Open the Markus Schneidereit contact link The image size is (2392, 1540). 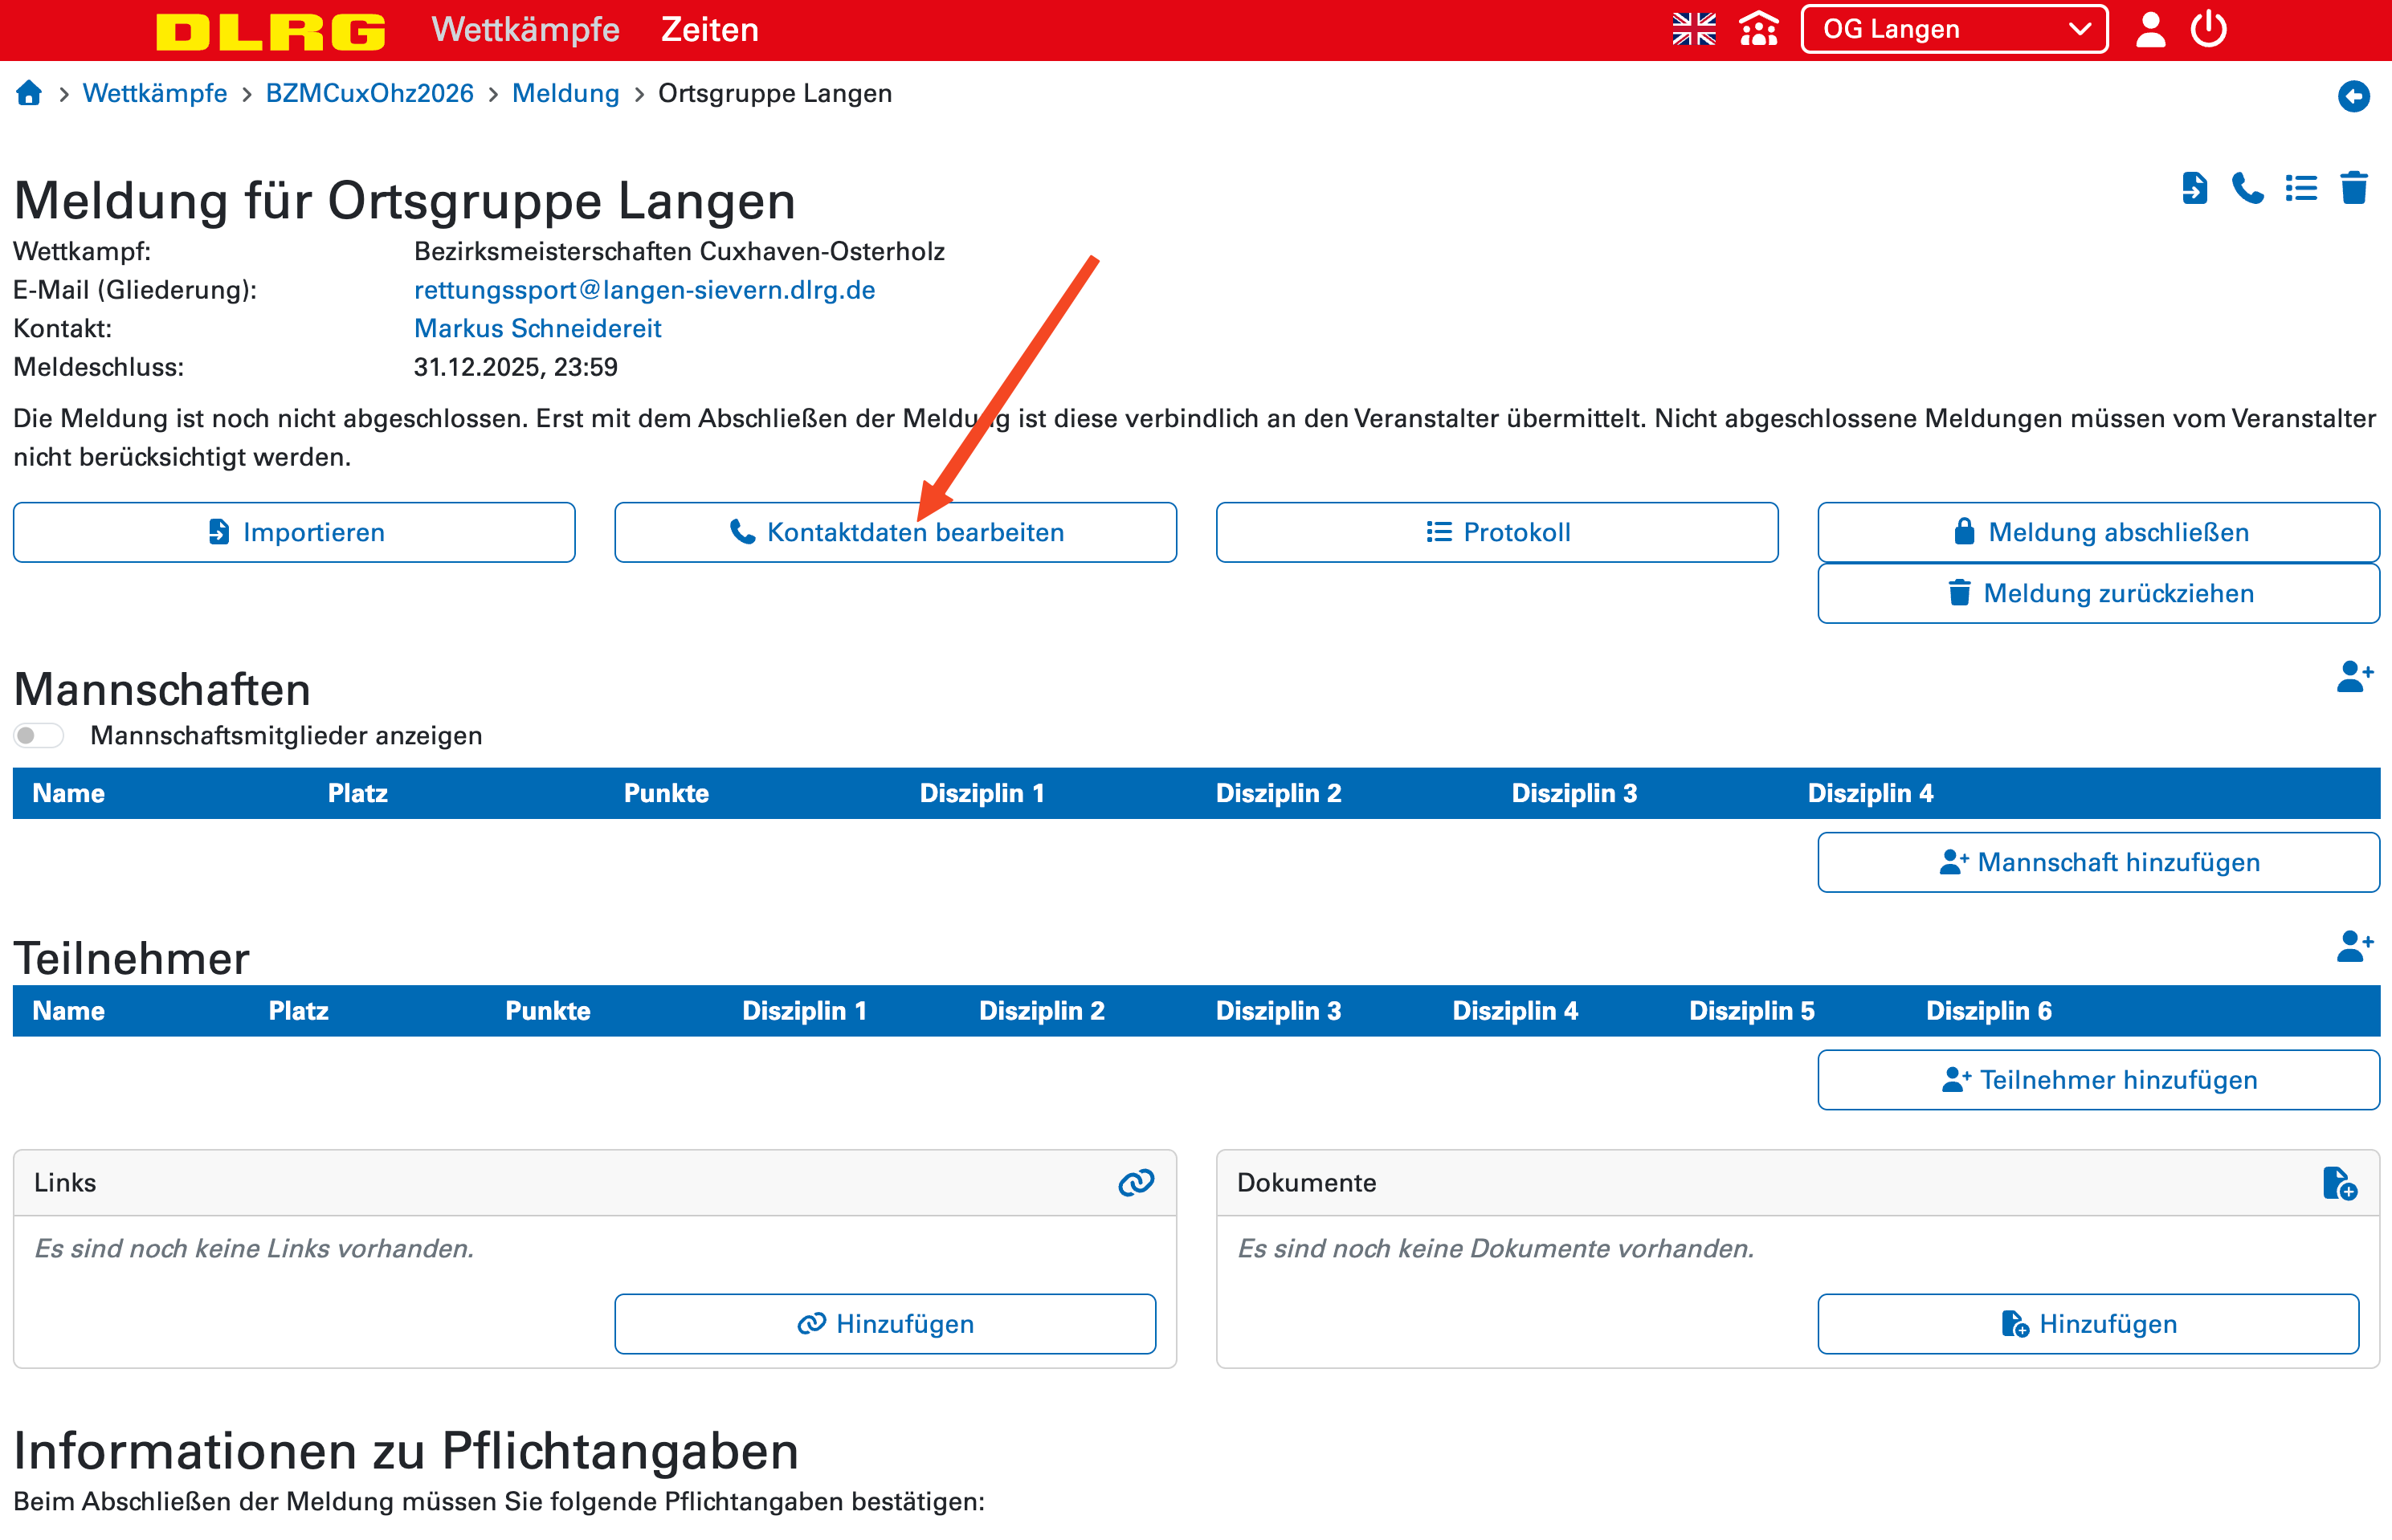[537, 328]
